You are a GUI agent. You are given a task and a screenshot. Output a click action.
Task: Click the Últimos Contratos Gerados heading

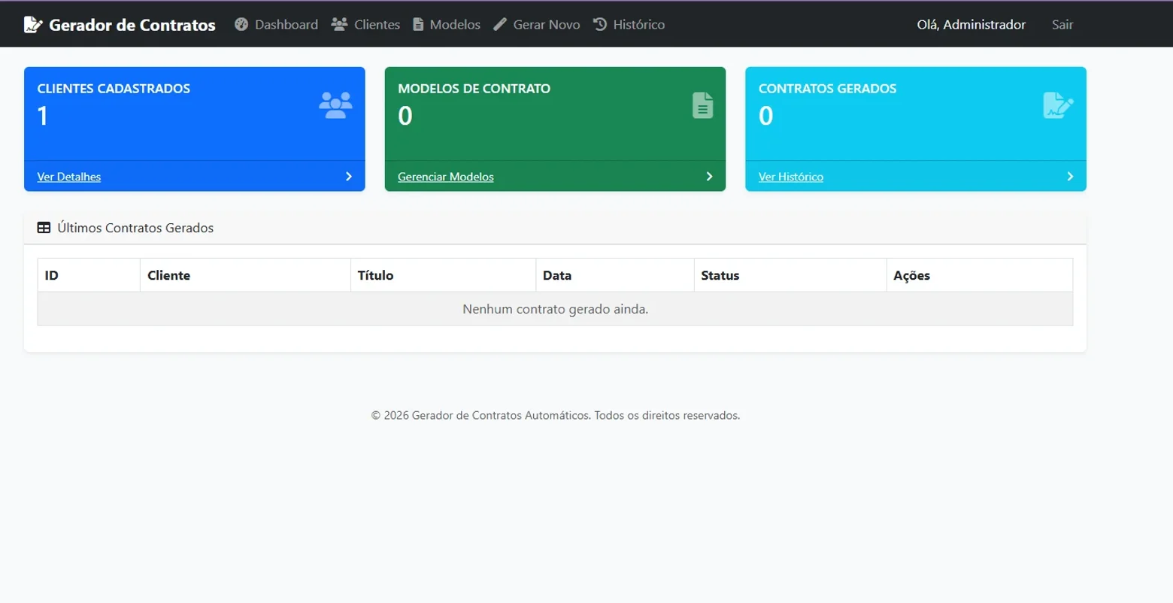(x=135, y=228)
